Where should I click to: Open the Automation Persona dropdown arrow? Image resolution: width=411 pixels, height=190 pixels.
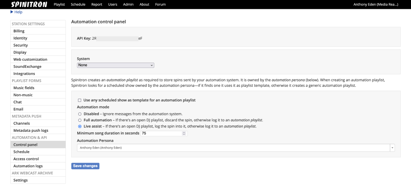[392, 148]
